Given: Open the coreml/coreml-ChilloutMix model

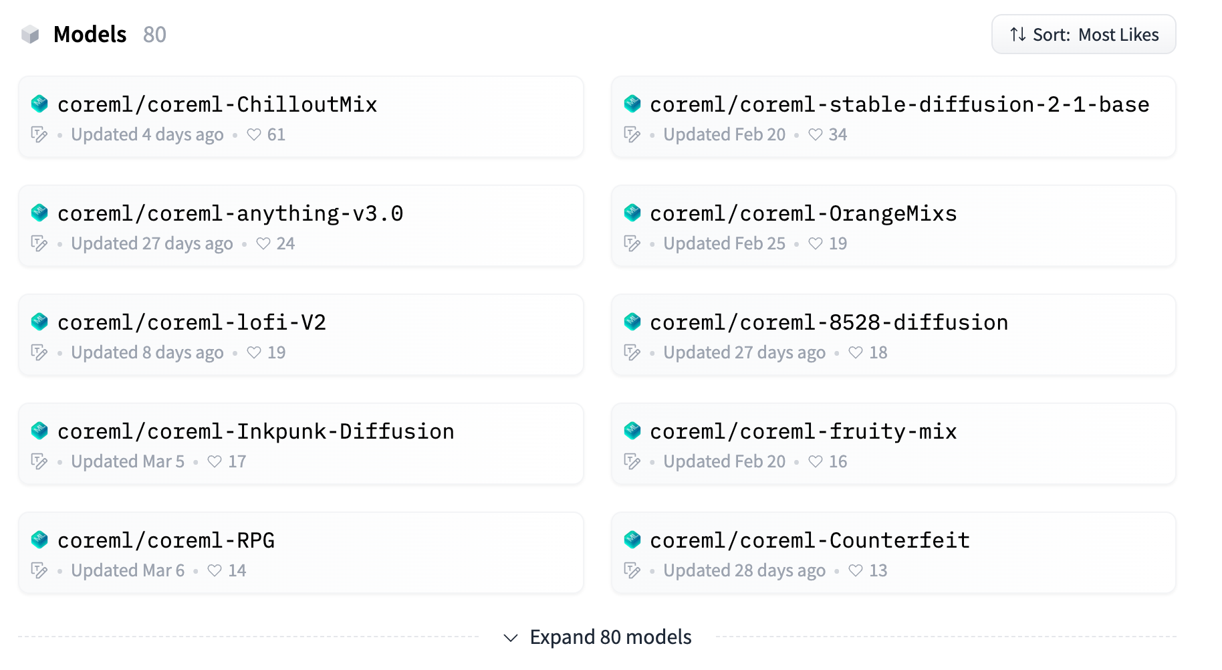Looking at the screenshot, I should click(x=217, y=104).
